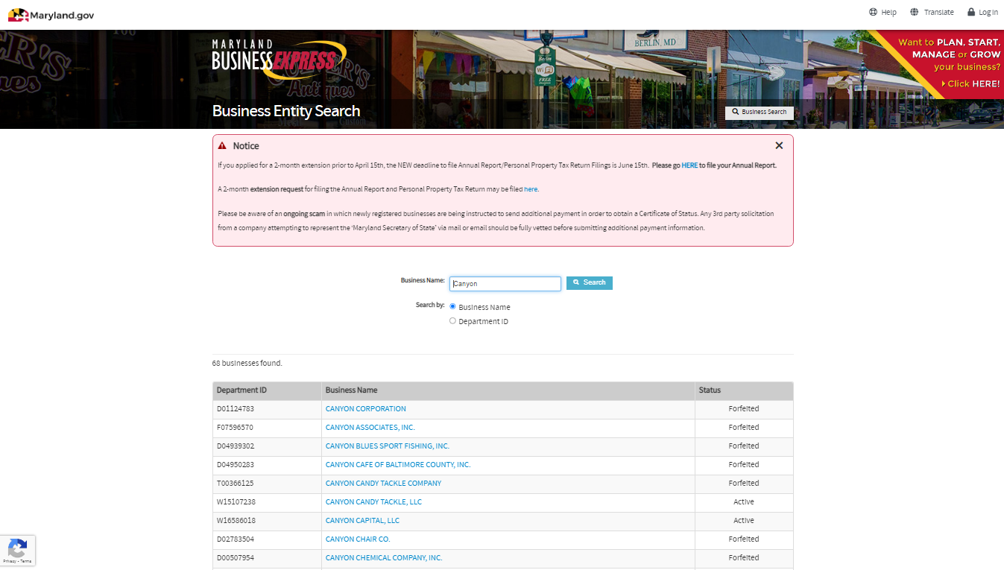
Task: Click Department ID T00366125
Action: pyautogui.click(x=235, y=484)
